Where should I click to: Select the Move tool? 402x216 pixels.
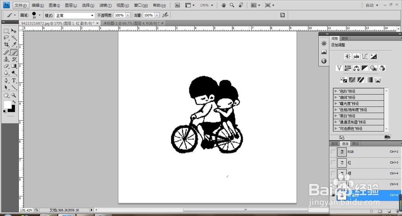coord(14,31)
